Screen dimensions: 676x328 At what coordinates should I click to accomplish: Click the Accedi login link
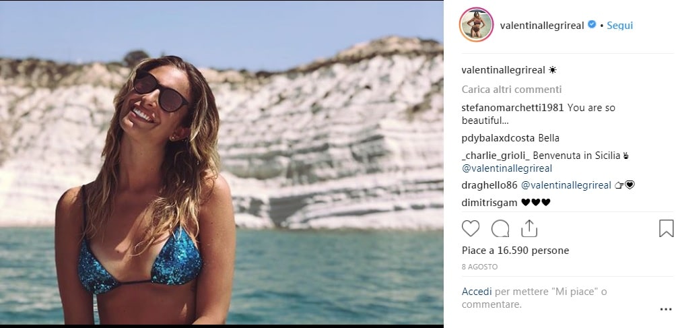[x=477, y=292]
